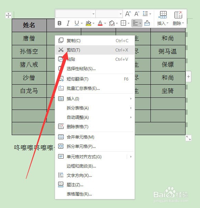
Task: Apply cell shading fill color
Action: pyautogui.click(x=112, y=23)
